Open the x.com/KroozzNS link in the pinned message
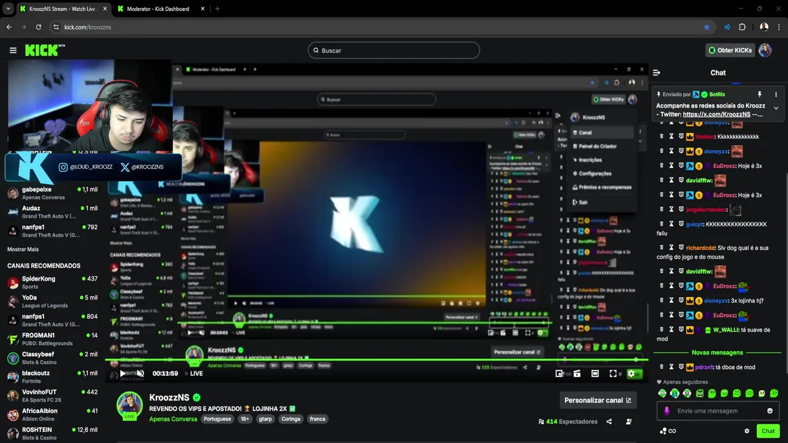 point(717,114)
